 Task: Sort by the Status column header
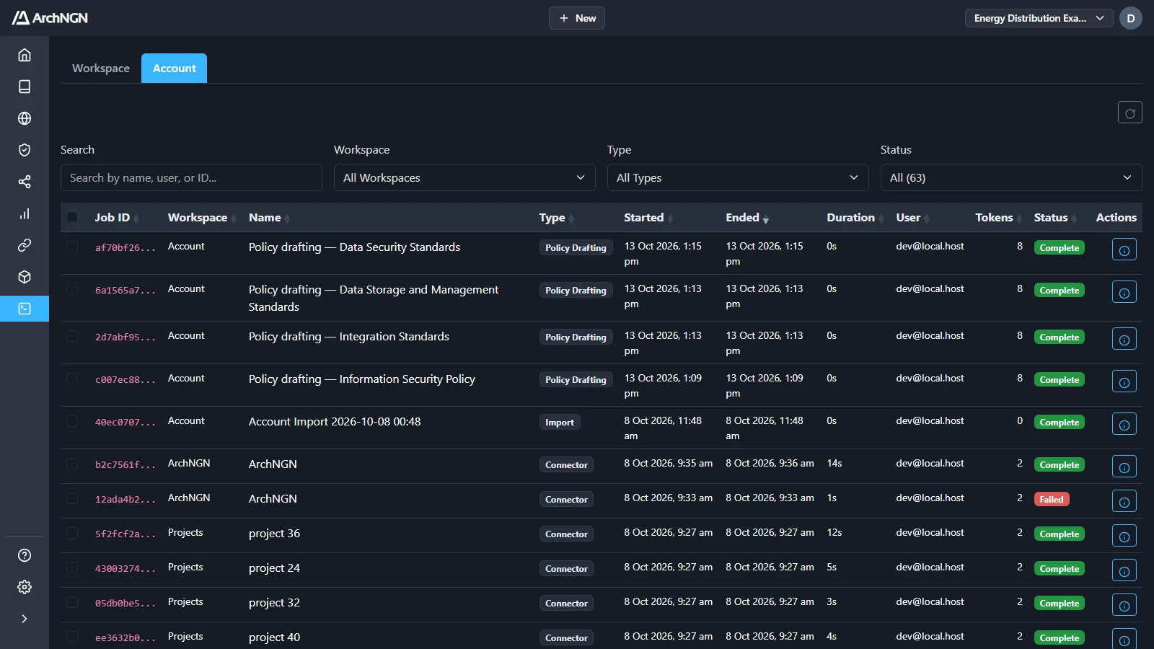[x=1055, y=218]
